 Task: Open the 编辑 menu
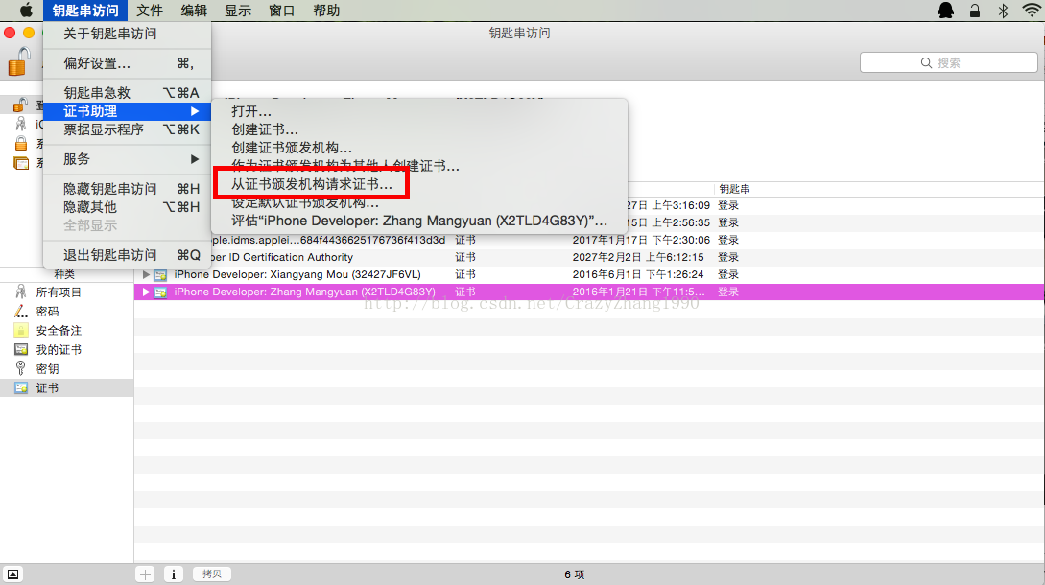tap(194, 11)
